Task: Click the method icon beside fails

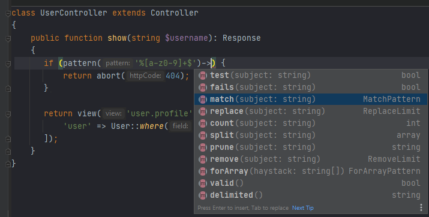Action: point(203,88)
